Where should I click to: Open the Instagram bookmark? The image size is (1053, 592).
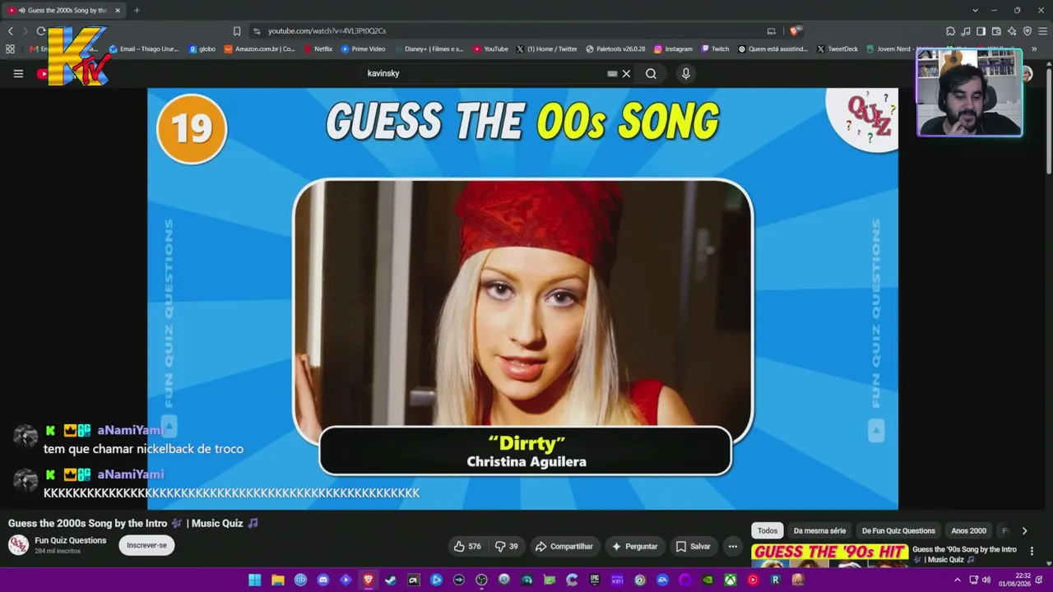point(673,49)
